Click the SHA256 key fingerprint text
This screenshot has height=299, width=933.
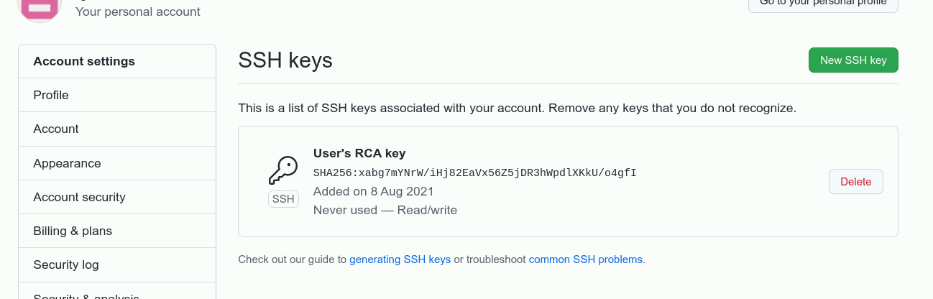475,172
